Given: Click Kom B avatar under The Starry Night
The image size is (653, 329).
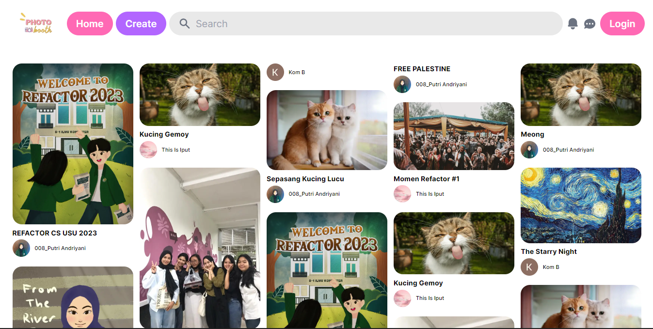Looking at the screenshot, I should (x=529, y=267).
